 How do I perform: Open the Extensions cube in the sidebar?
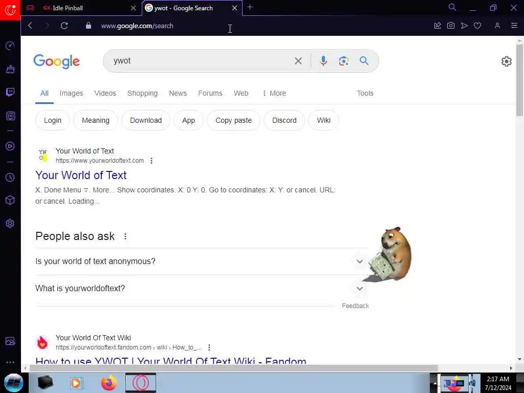10,200
